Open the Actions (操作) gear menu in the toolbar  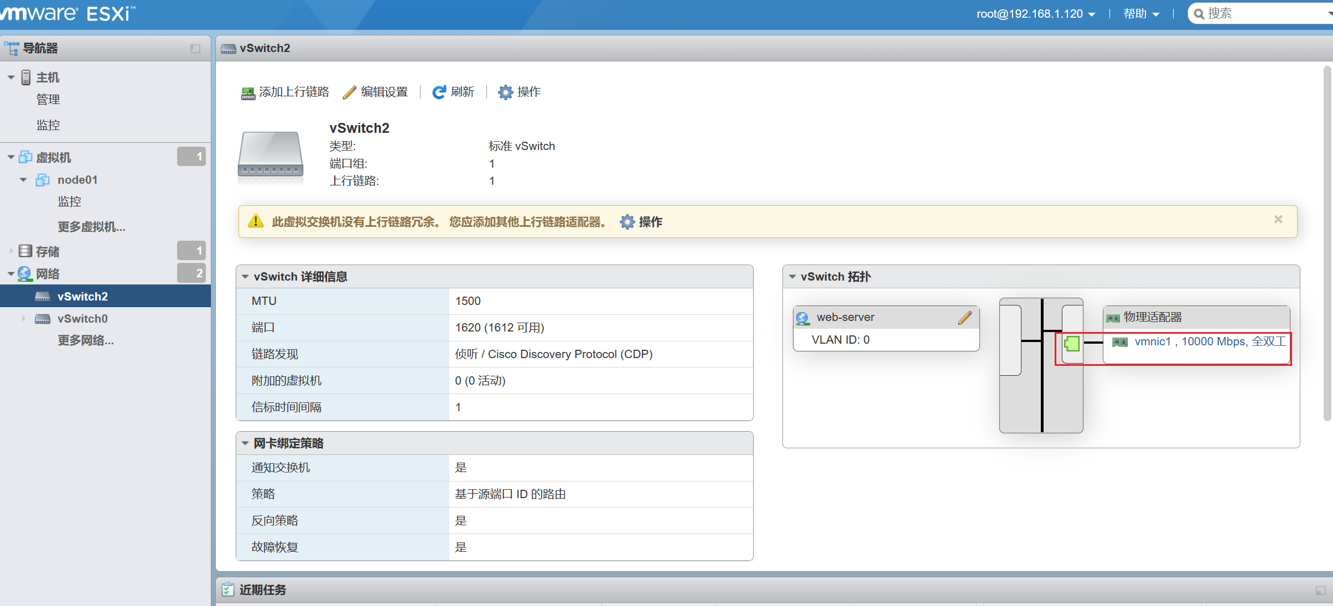519,92
